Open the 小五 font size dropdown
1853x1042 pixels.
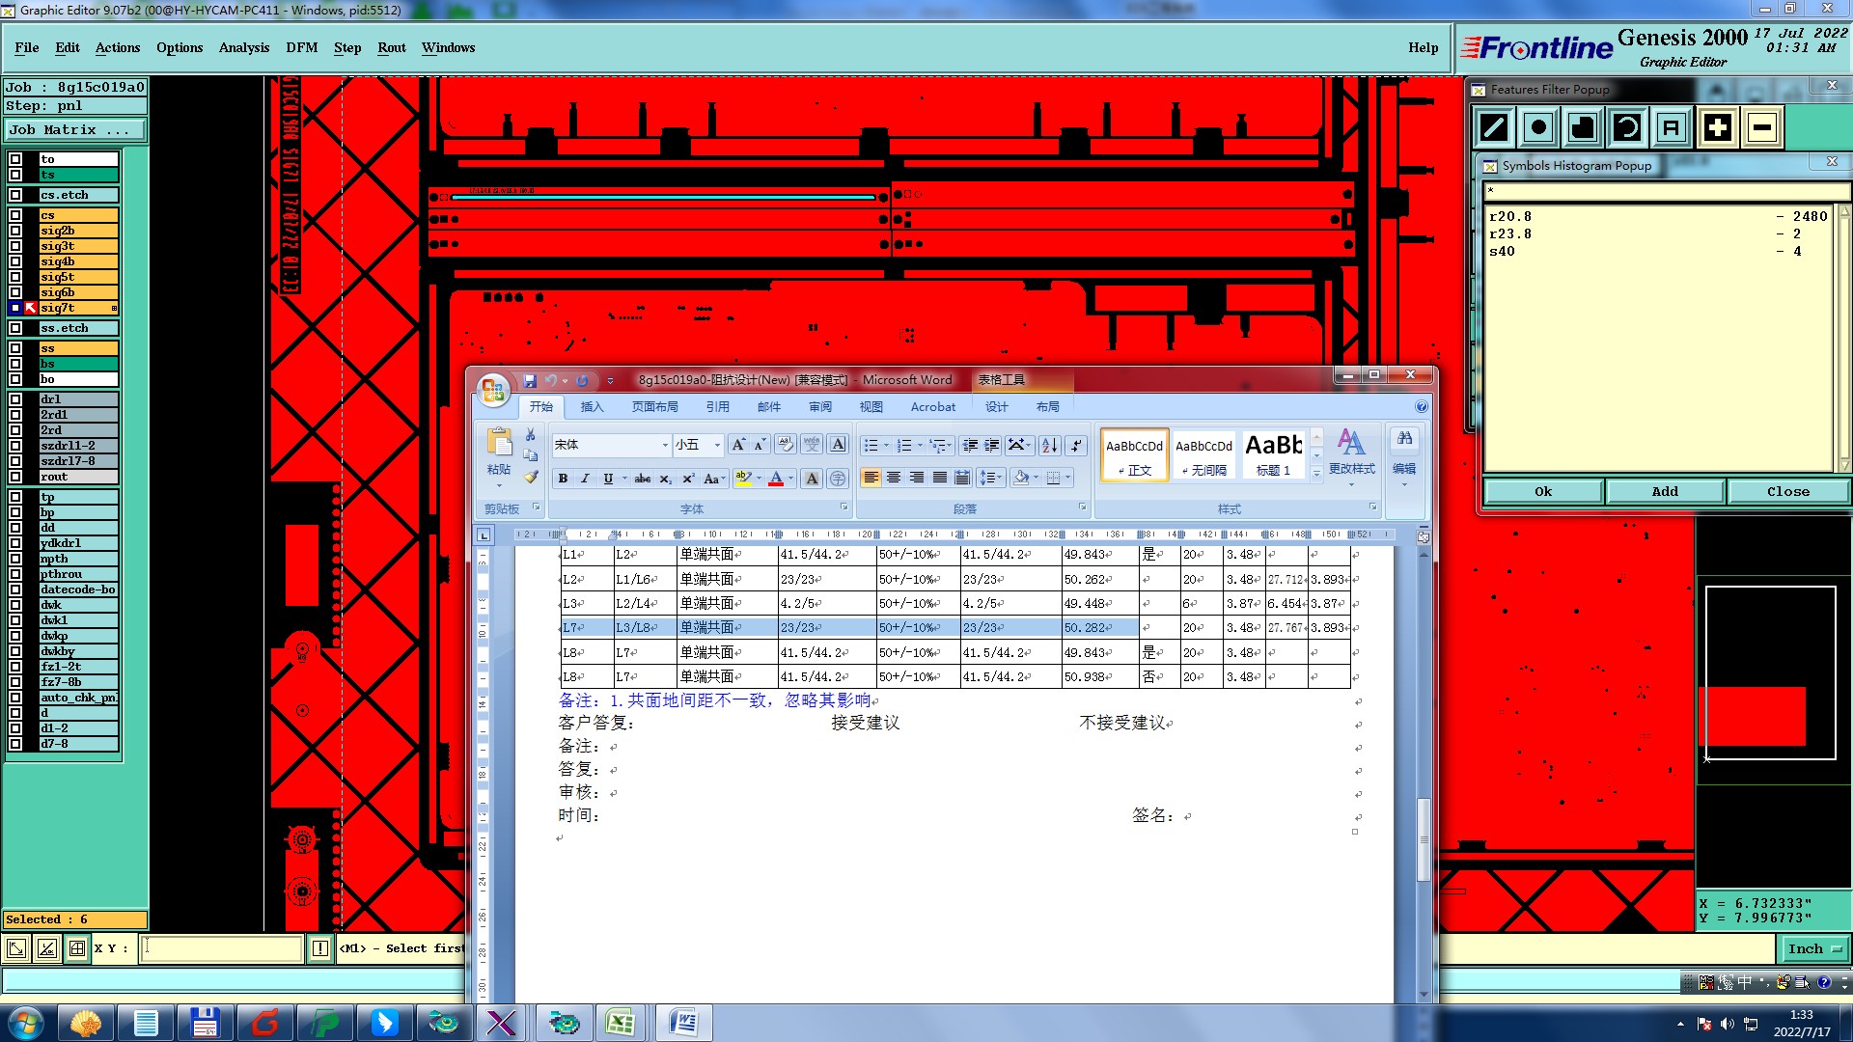click(x=717, y=445)
